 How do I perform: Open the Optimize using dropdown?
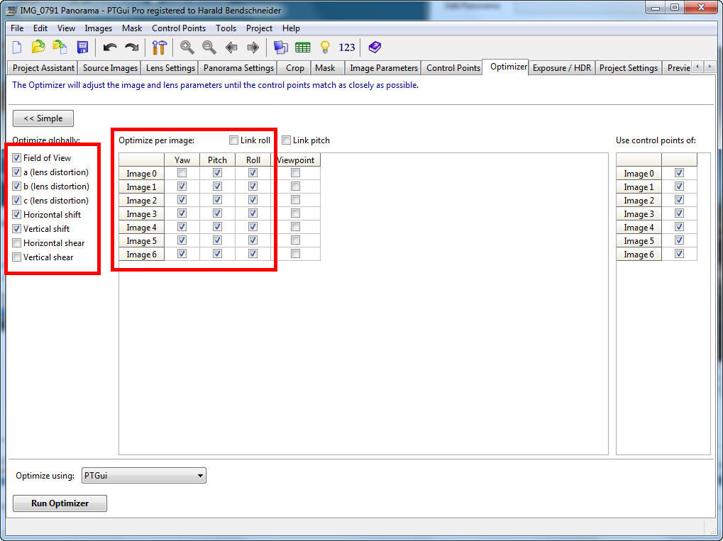tap(143, 476)
